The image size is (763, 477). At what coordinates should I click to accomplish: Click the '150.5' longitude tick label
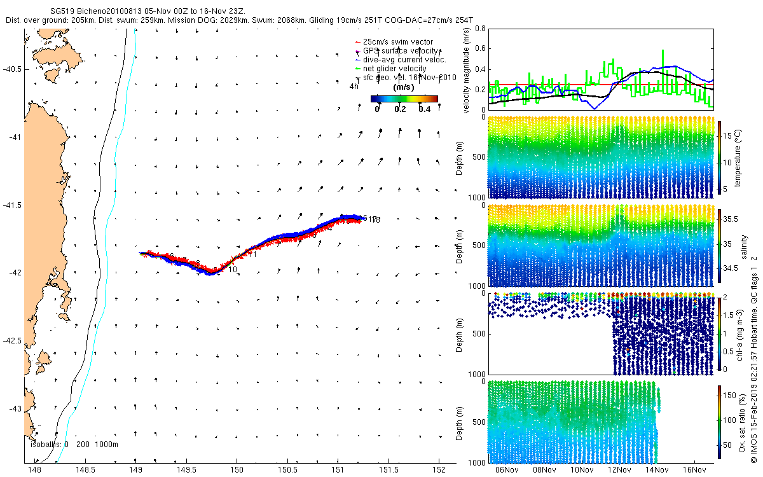(x=287, y=469)
